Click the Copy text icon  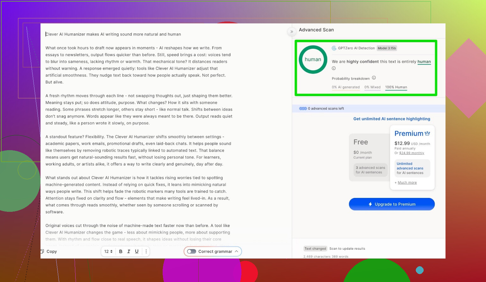point(42,251)
